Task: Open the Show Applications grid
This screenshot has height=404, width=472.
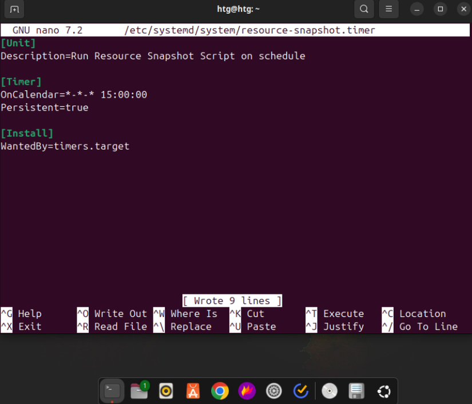Action: [x=384, y=391]
